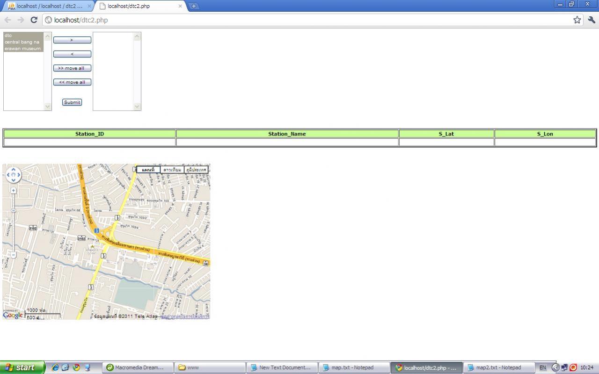Click the EN language indicator in taskbar

[x=542, y=367]
